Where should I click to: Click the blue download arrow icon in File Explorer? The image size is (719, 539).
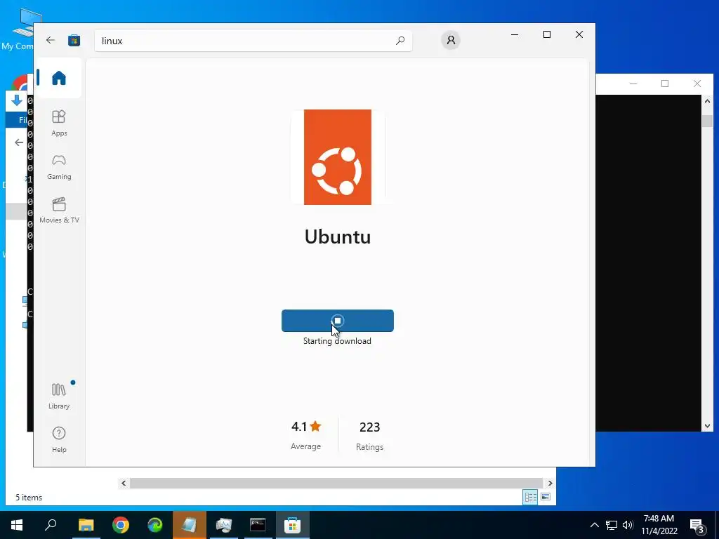point(17,101)
